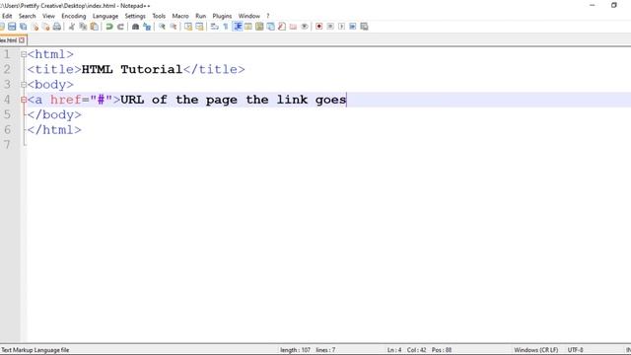Image resolution: width=631 pixels, height=355 pixels.
Task: Stop macro recording toolbar icon
Action: [330, 27]
